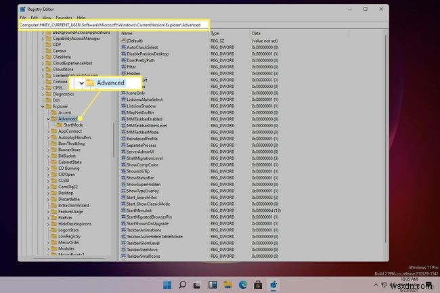Click the StartMenuInit DWORD icon
The width and height of the screenshot is (440, 293).
point(123,210)
